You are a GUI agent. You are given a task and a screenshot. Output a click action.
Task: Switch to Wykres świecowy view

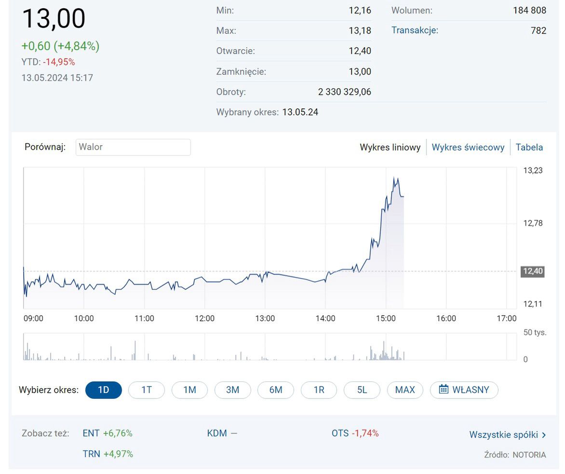(x=468, y=148)
